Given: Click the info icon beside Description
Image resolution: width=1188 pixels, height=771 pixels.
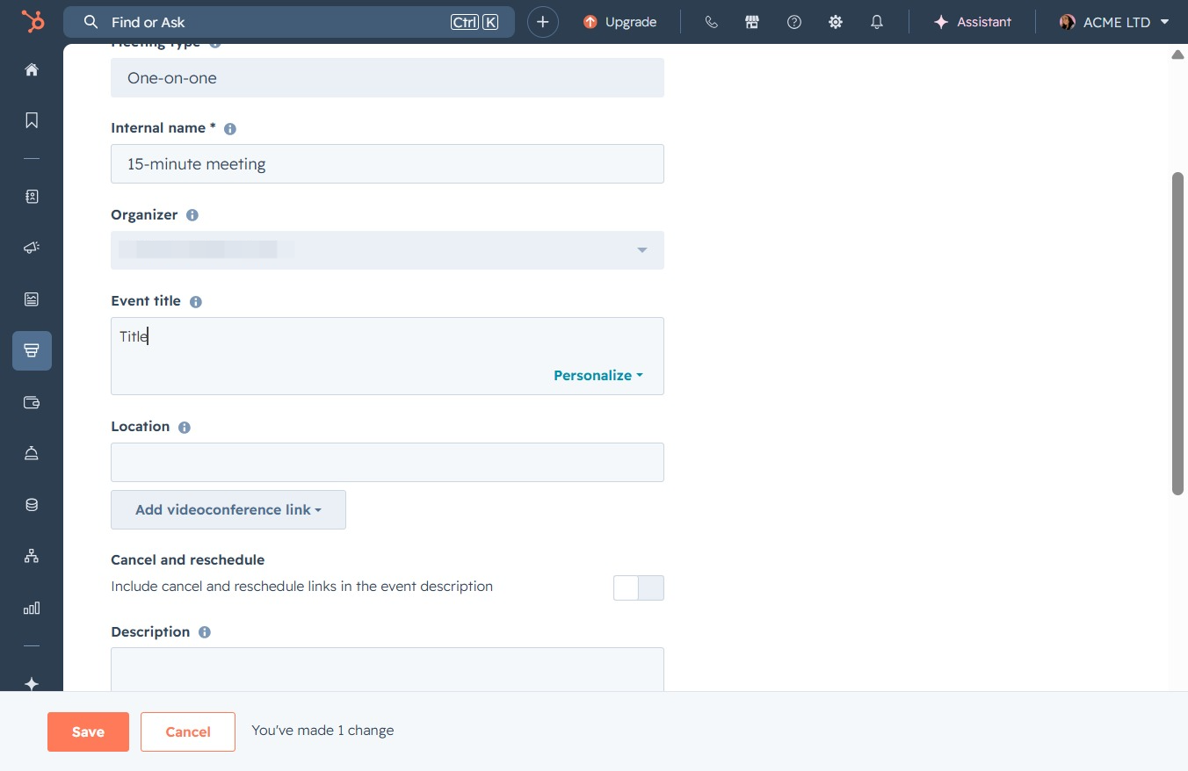Looking at the screenshot, I should [x=205, y=632].
